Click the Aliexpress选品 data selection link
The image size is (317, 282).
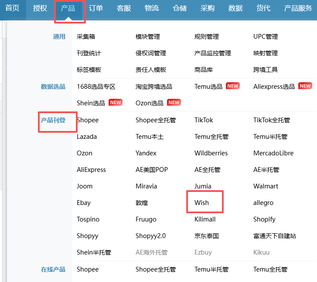click(x=274, y=87)
